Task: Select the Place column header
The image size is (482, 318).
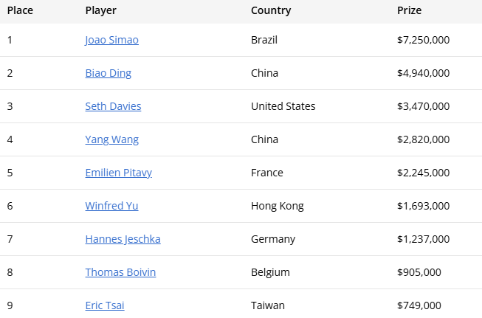Action: click(20, 10)
